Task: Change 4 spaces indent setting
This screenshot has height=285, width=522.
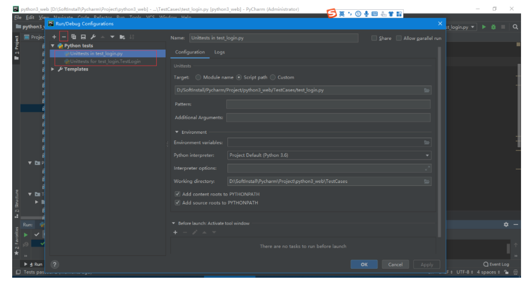Action: click(488, 272)
